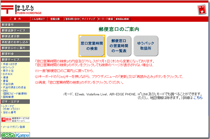The image size is (210, 139).
Task: Select 郵便番号 in the sidebar
Action: tap(15, 25)
